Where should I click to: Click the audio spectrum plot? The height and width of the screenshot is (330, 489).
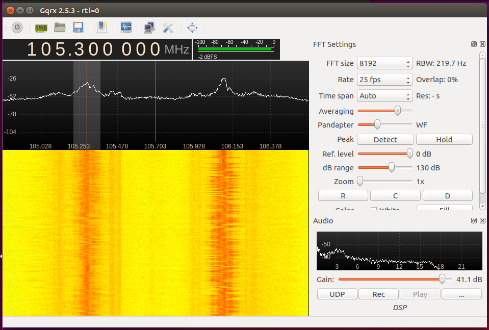[x=399, y=251]
